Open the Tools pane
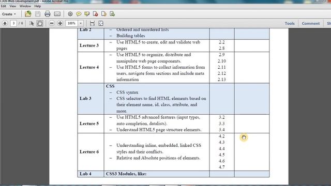This screenshot has height=186, width=331. [290, 23]
